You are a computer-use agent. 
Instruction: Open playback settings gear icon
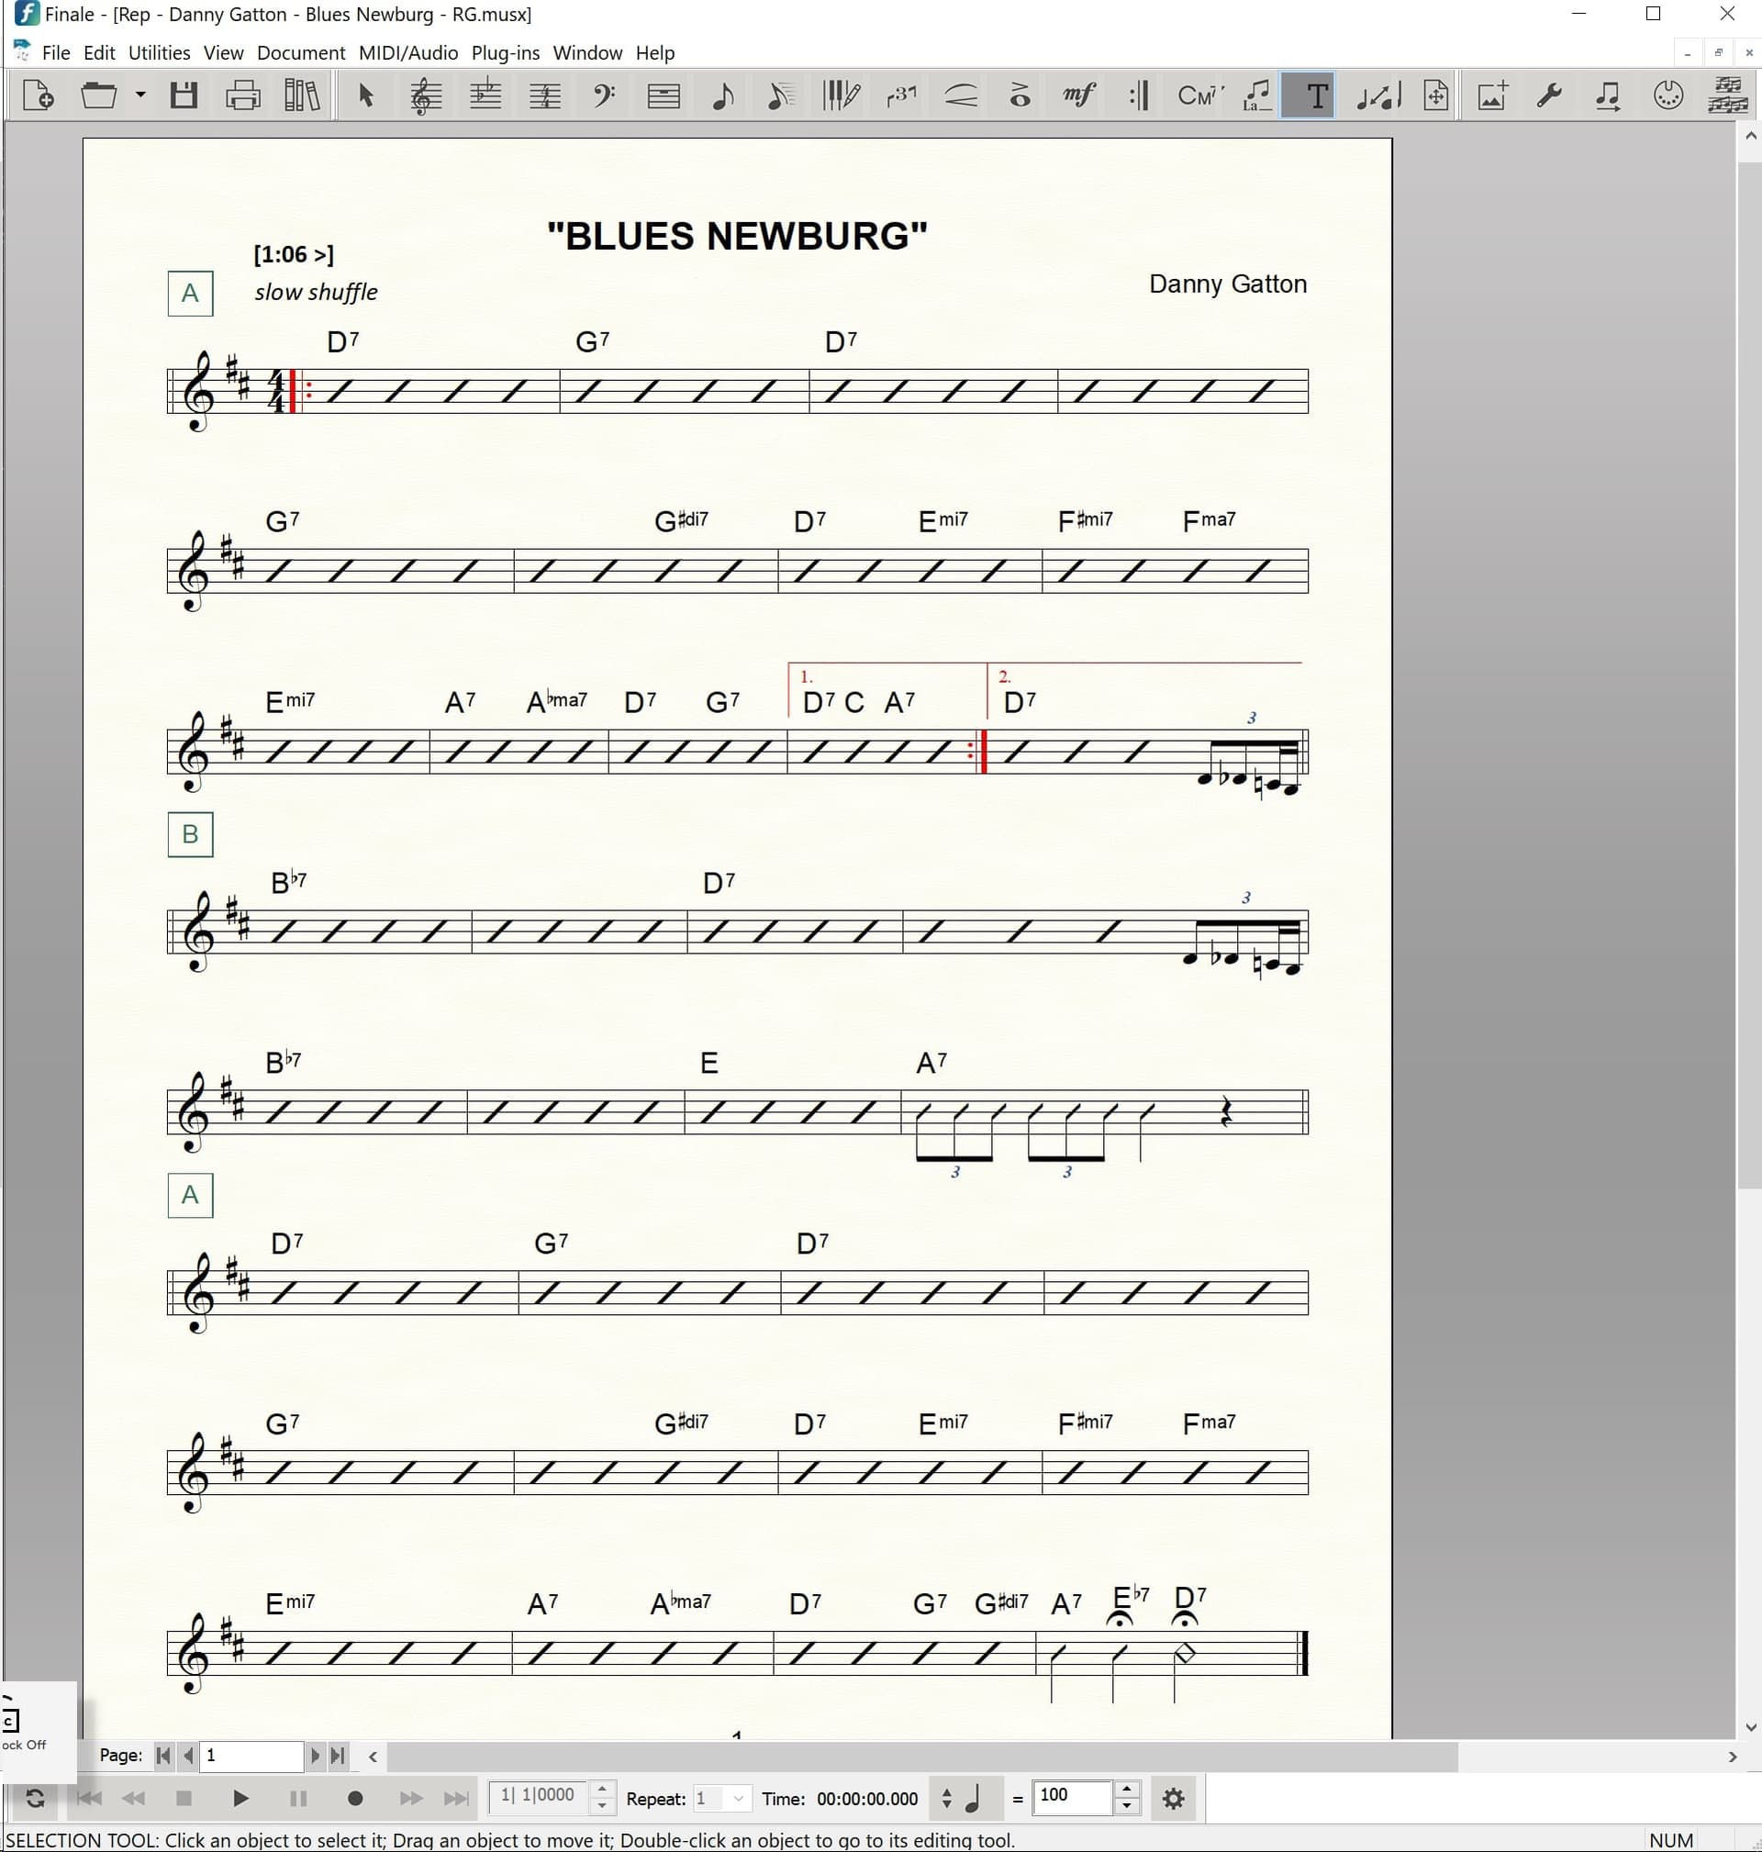point(1173,1799)
